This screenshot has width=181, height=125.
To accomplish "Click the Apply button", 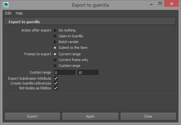I will click(x=90, y=116).
